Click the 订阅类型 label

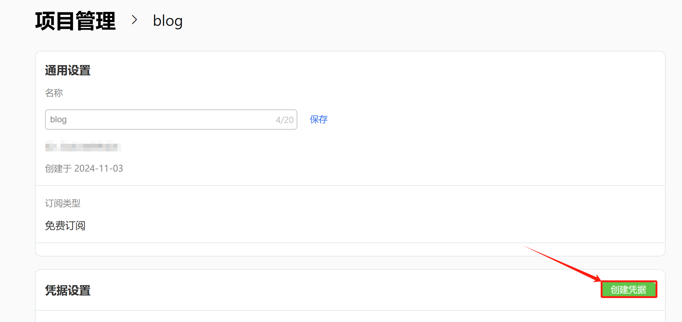click(63, 203)
